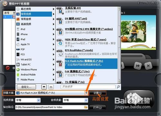
Task: Expand the iPad submenu arrow
Action: [53, 39]
